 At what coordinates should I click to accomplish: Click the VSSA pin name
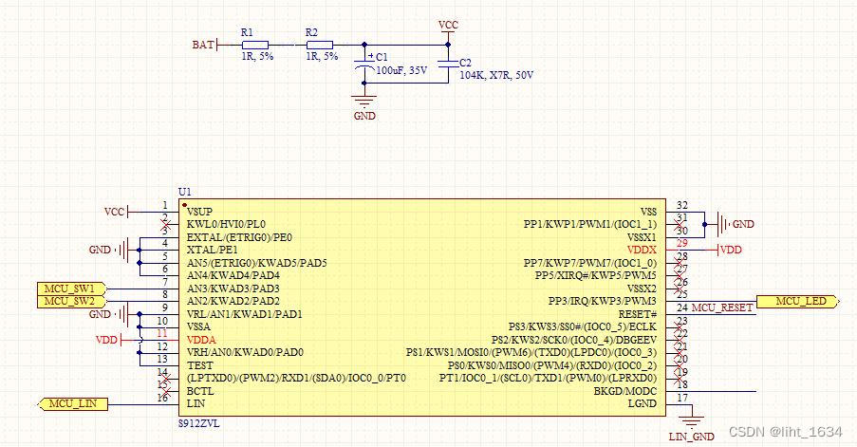(198, 326)
